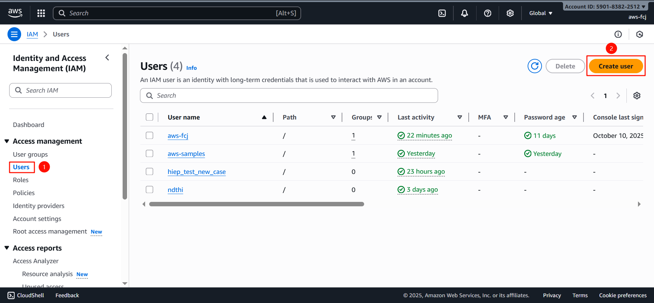This screenshot has width=654, height=303.
Task: Sort by Last activity column arrow
Action: [460, 117]
